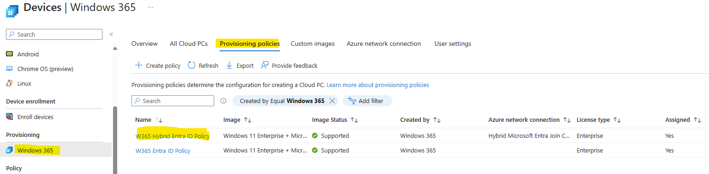Viewport: 709px width, 174px height.
Task: Select Chrome OS (preview) in sidebar
Action: [x=45, y=69]
